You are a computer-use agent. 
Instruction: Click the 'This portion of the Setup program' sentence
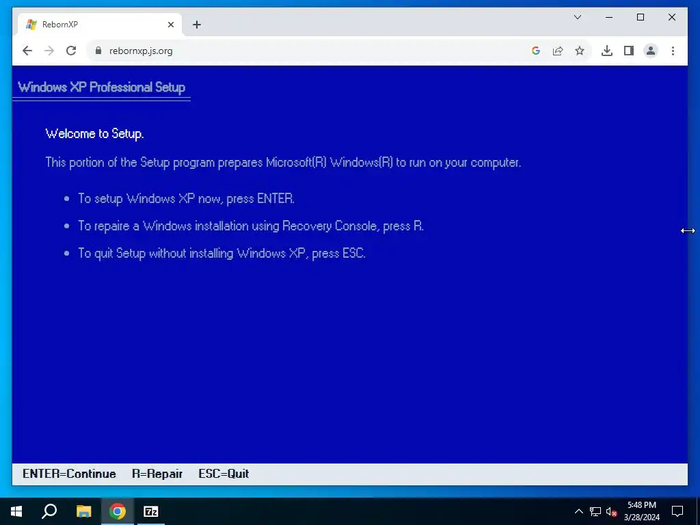click(x=283, y=162)
